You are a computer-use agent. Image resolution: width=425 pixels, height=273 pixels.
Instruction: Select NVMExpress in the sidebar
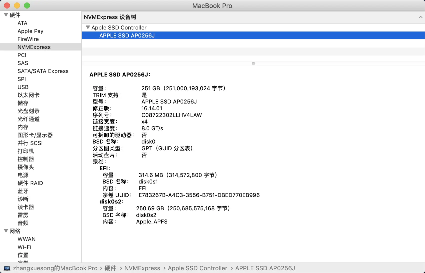pyautogui.click(x=34, y=47)
